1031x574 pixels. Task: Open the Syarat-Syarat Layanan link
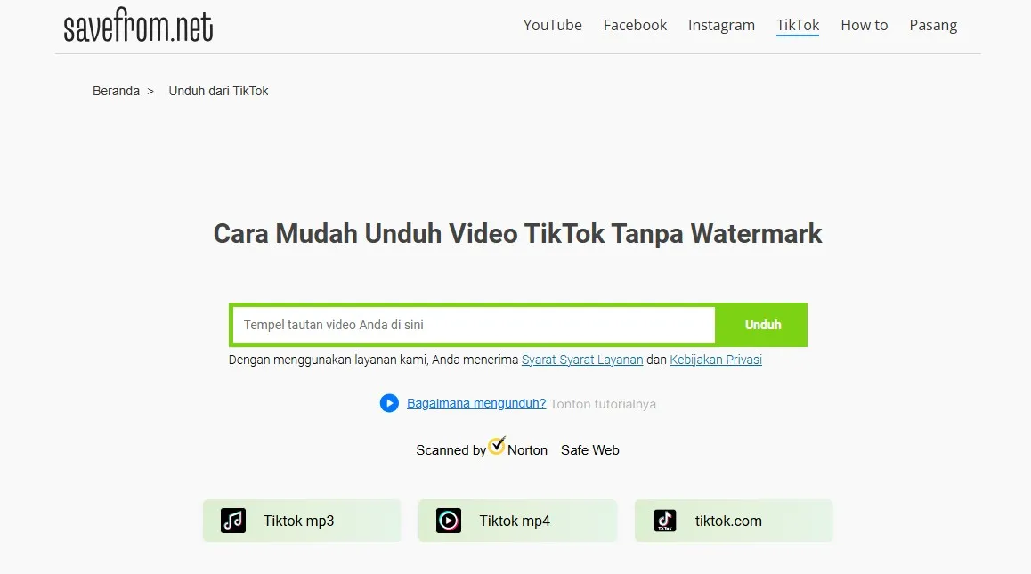(x=582, y=360)
